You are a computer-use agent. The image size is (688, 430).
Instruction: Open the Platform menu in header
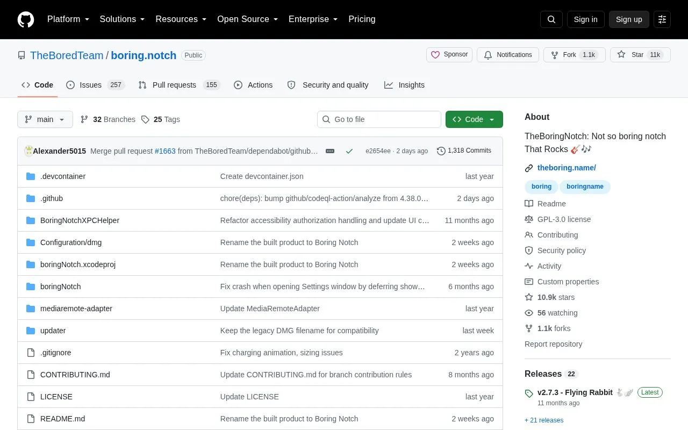68,19
